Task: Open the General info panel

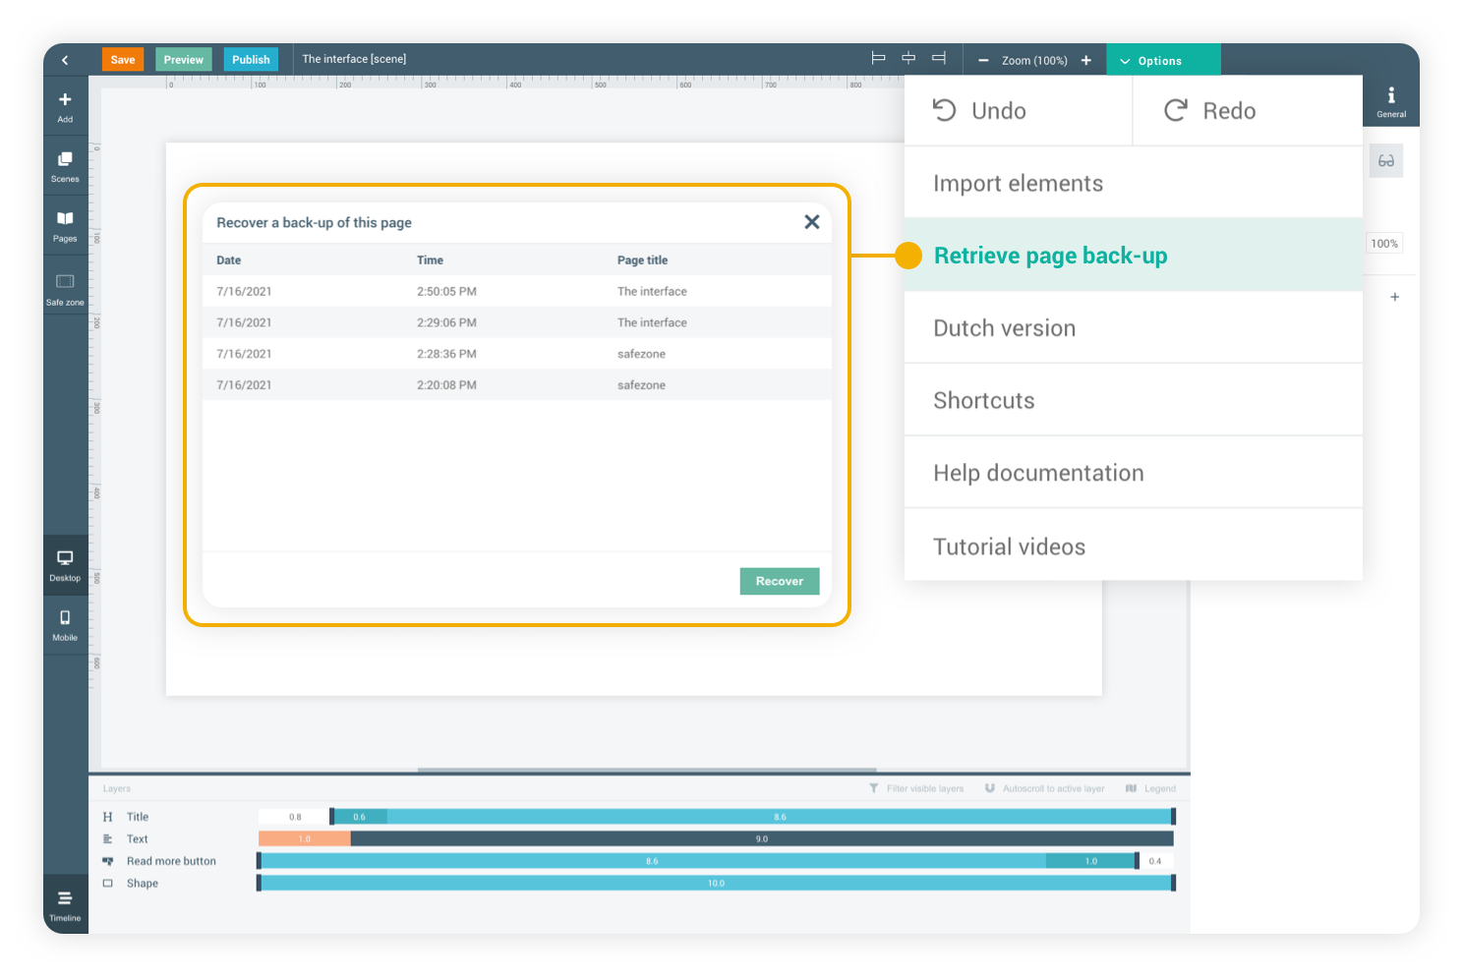Action: click(1390, 100)
